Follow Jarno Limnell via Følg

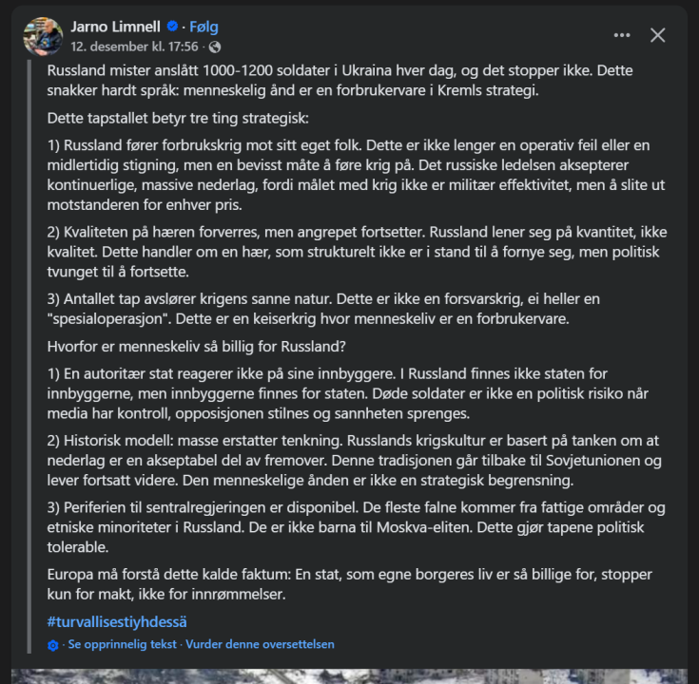[204, 27]
